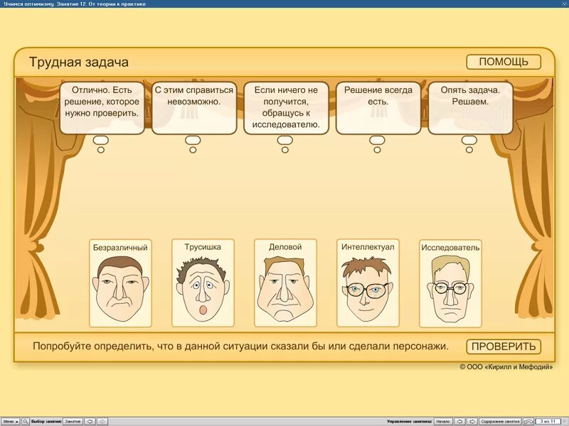This screenshot has width=569, height=426.
Task: Click the '3 из 11' page indicator field
Action: pos(548,421)
